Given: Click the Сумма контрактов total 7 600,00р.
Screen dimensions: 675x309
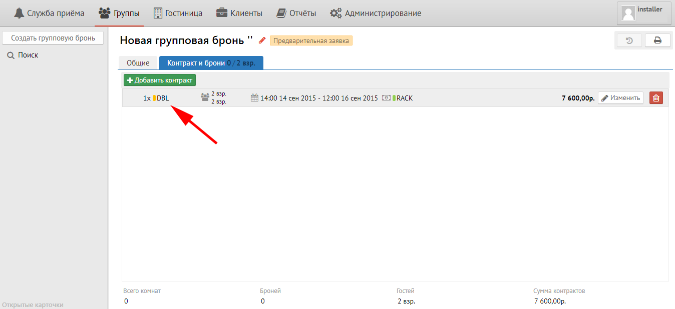Looking at the screenshot, I should pyautogui.click(x=550, y=301).
